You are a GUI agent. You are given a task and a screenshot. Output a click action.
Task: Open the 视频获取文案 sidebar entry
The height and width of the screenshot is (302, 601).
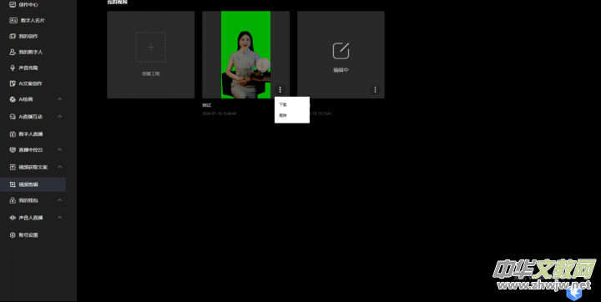click(x=33, y=167)
